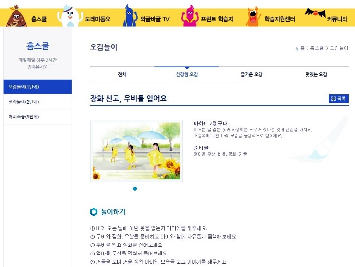
Task: Switch to the 전체 tab
Action: 122,74
